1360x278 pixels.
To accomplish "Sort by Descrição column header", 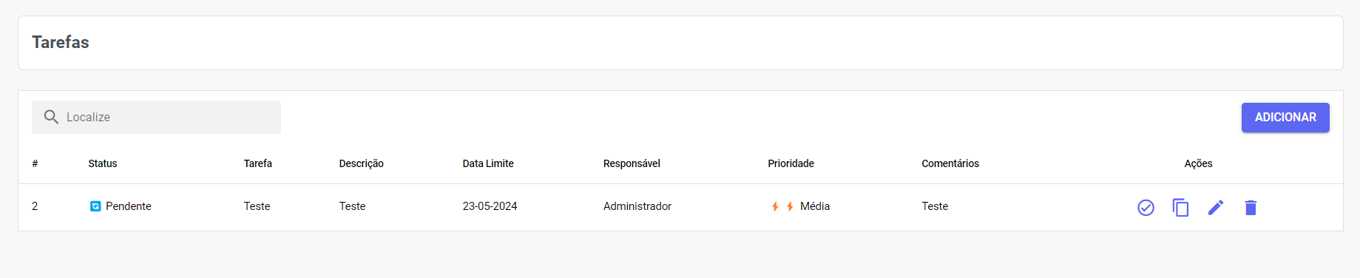I will coord(362,163).
